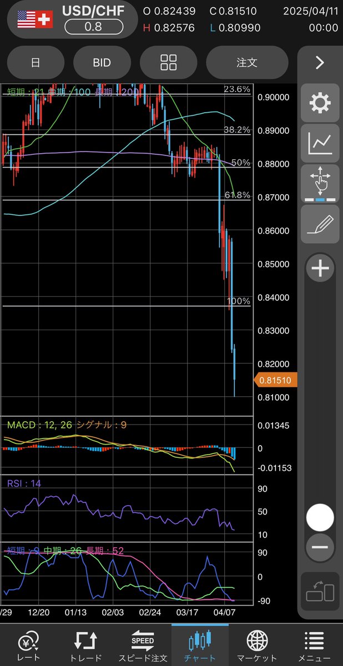Viewport: 343px width, 666px height.
Task: Open the メニュー tab
Action: click(x=314, y=645)
